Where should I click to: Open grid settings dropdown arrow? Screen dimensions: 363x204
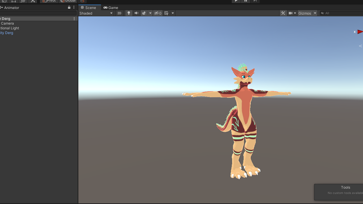173,13
